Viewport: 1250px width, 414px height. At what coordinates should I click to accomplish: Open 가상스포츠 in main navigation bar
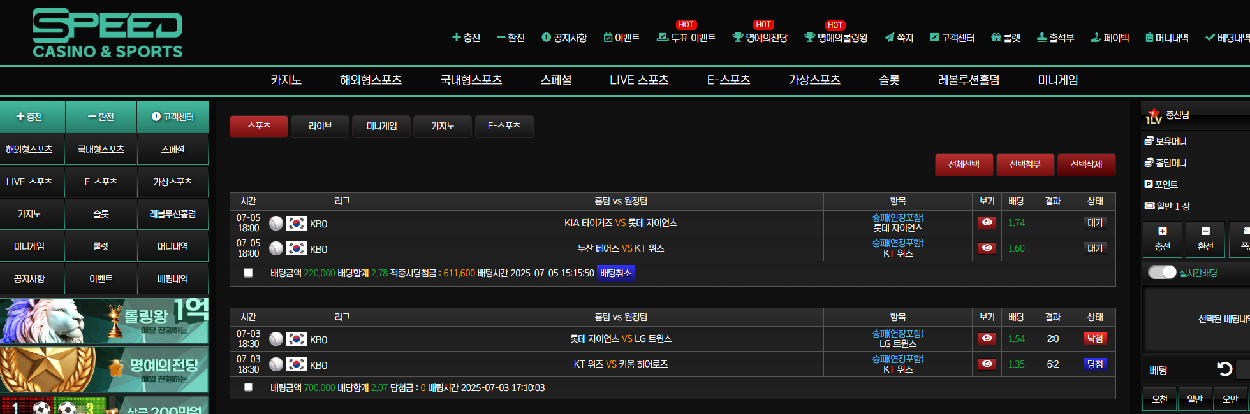click(814, 80)
